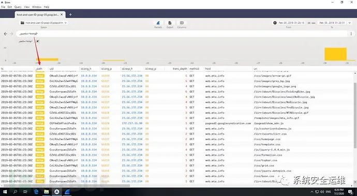Open the Windows Start menu
The width and height of the screenshot is (357, 196).
pyautogui.click(x=5, y=192)
